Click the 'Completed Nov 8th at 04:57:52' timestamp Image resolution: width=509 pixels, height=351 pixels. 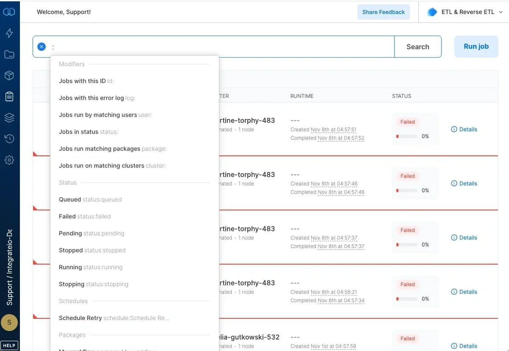coord(327,138)
